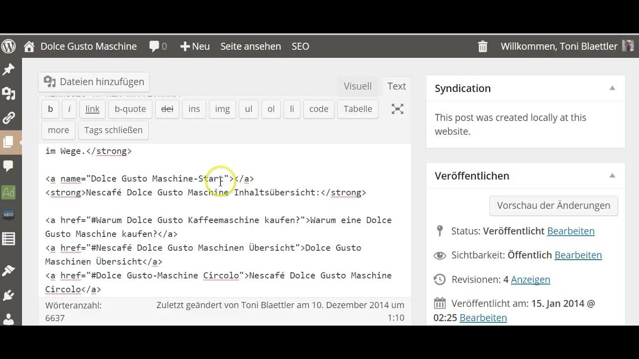
Task: Click the Tabelle quicktag button
Action: 358,109
